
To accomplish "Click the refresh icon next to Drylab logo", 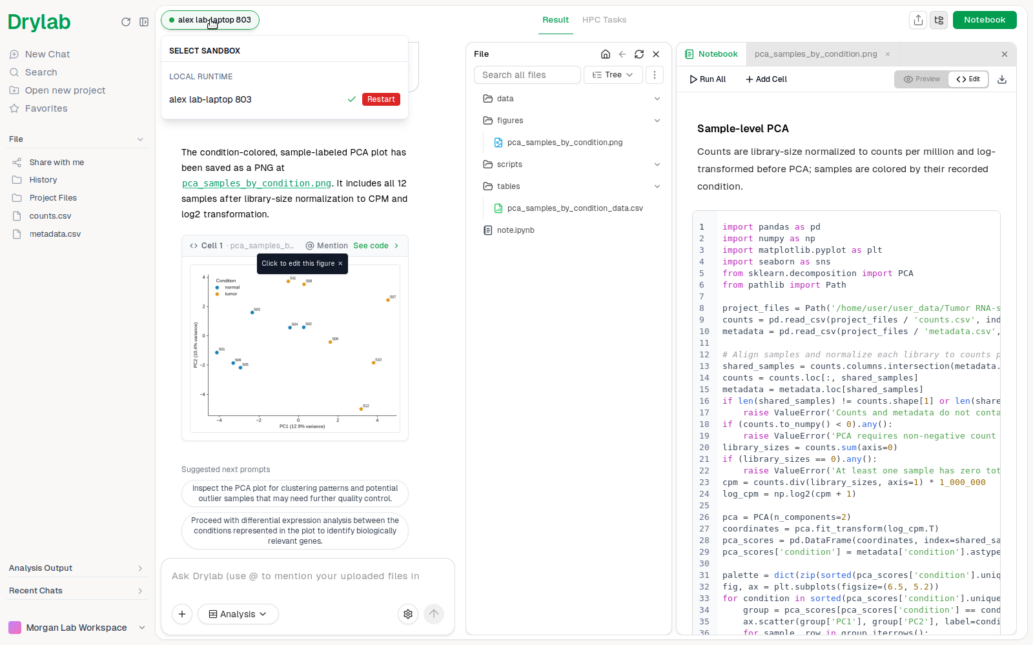I will (126, 22).
